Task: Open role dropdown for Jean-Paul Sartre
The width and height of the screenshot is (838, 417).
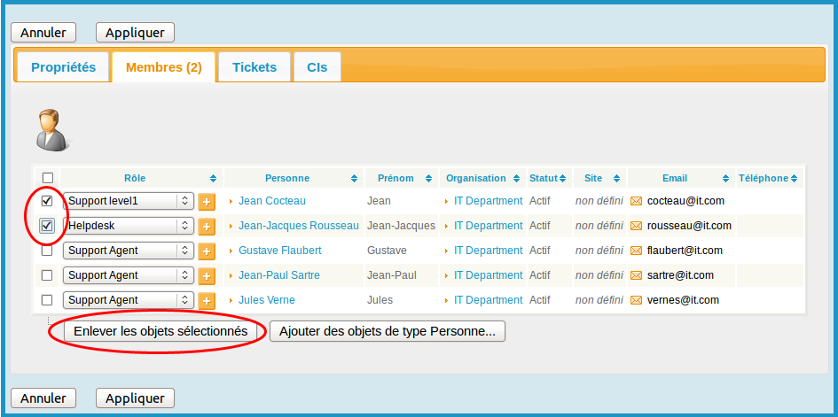Action: [129, 275]
